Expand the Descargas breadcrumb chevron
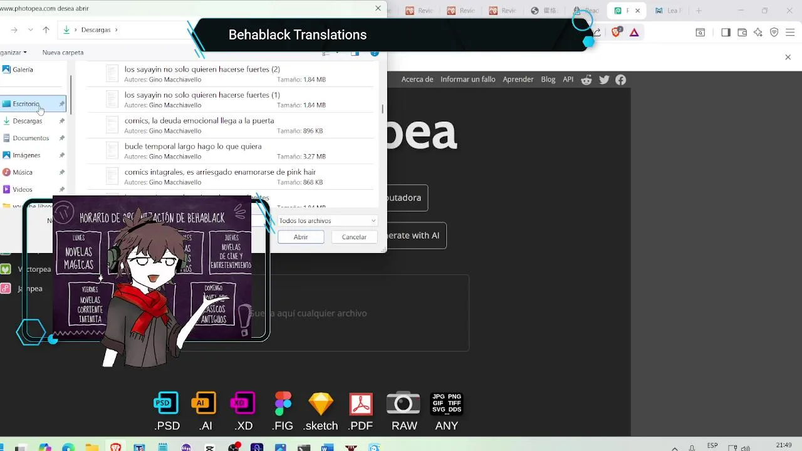Image resolution: width=802 pixels, height=451 pixels. pyautogui.click(x=116, y=29)
